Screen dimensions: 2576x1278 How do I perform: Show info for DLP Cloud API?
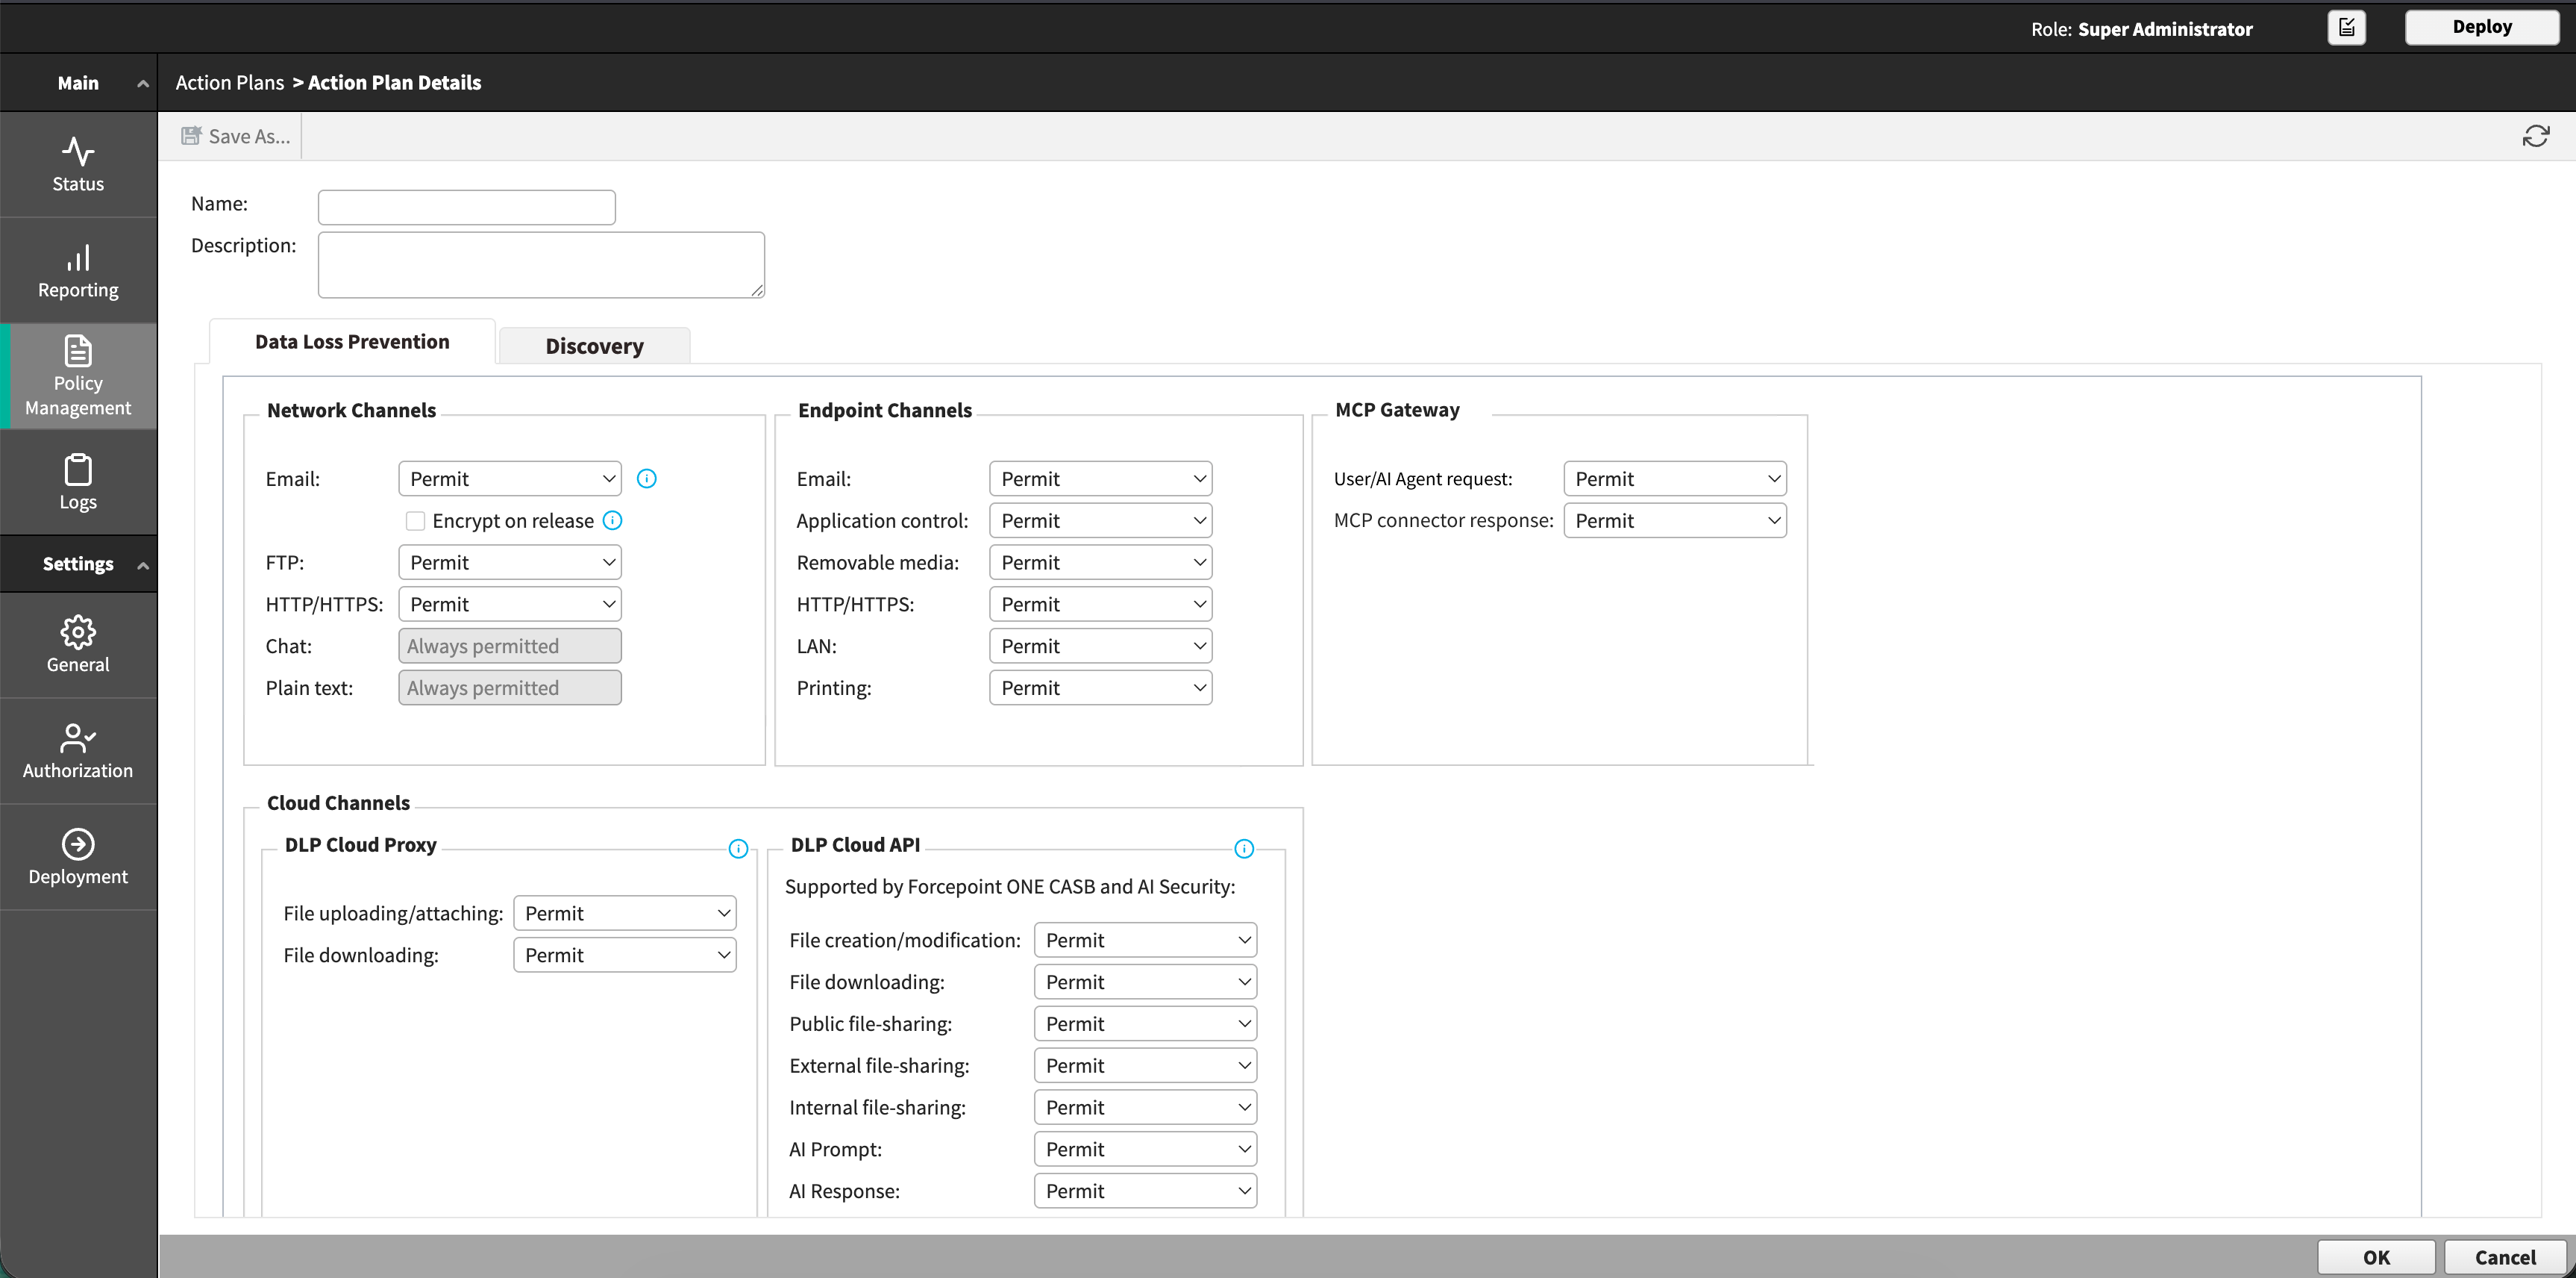pyautogui.click(x=1244, y=849)
